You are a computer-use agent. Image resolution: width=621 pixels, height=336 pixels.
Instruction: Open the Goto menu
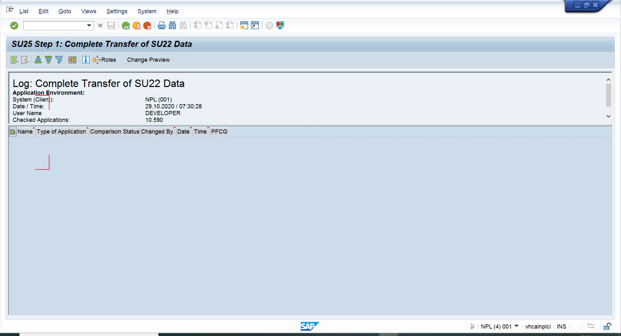pos(65,11)
